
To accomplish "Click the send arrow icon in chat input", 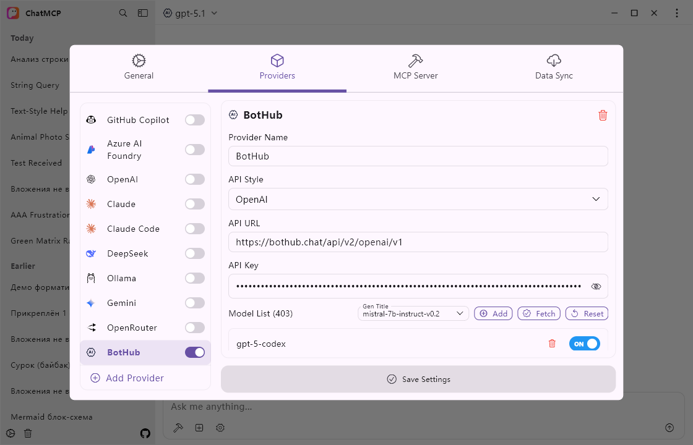I will pyautogui.click(x=669, y=428).
